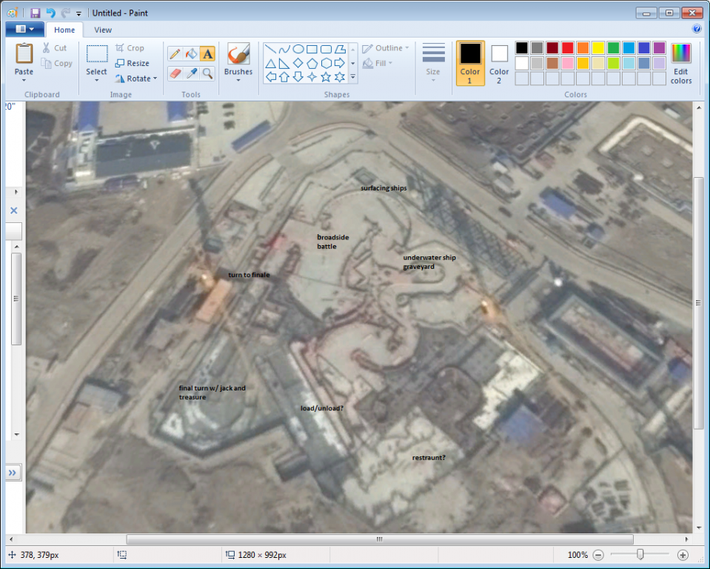This screenshot has height=569, width=710.
Task: Select the Text tool
Action: [x=207, y=53]
